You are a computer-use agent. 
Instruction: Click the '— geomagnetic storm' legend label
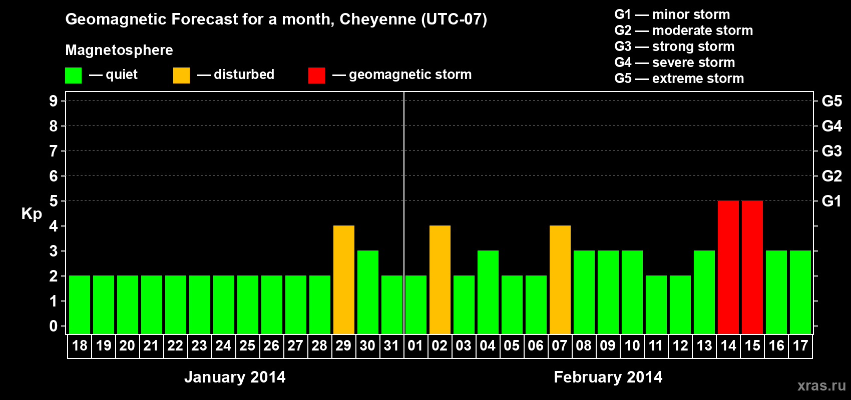point(402,75)
